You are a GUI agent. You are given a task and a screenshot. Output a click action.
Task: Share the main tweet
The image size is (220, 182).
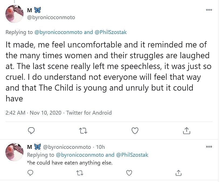tap(187, 131)
